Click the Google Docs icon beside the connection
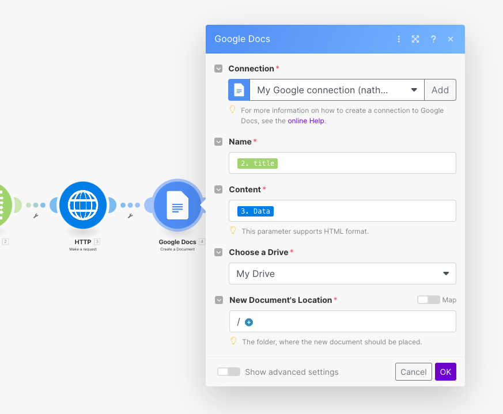This screenshot has width=503, height=414. 239,90
